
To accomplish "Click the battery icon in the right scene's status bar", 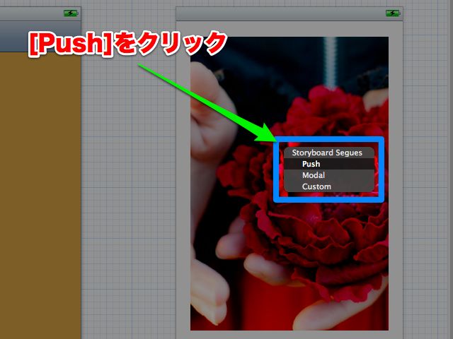I will click(x=393, y=13).
